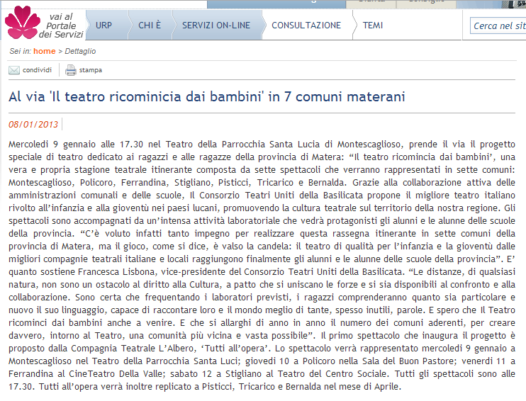Click the Dettaglio breadcrumb text
Screen dimensions: 526x401
(x=80, y=51)
